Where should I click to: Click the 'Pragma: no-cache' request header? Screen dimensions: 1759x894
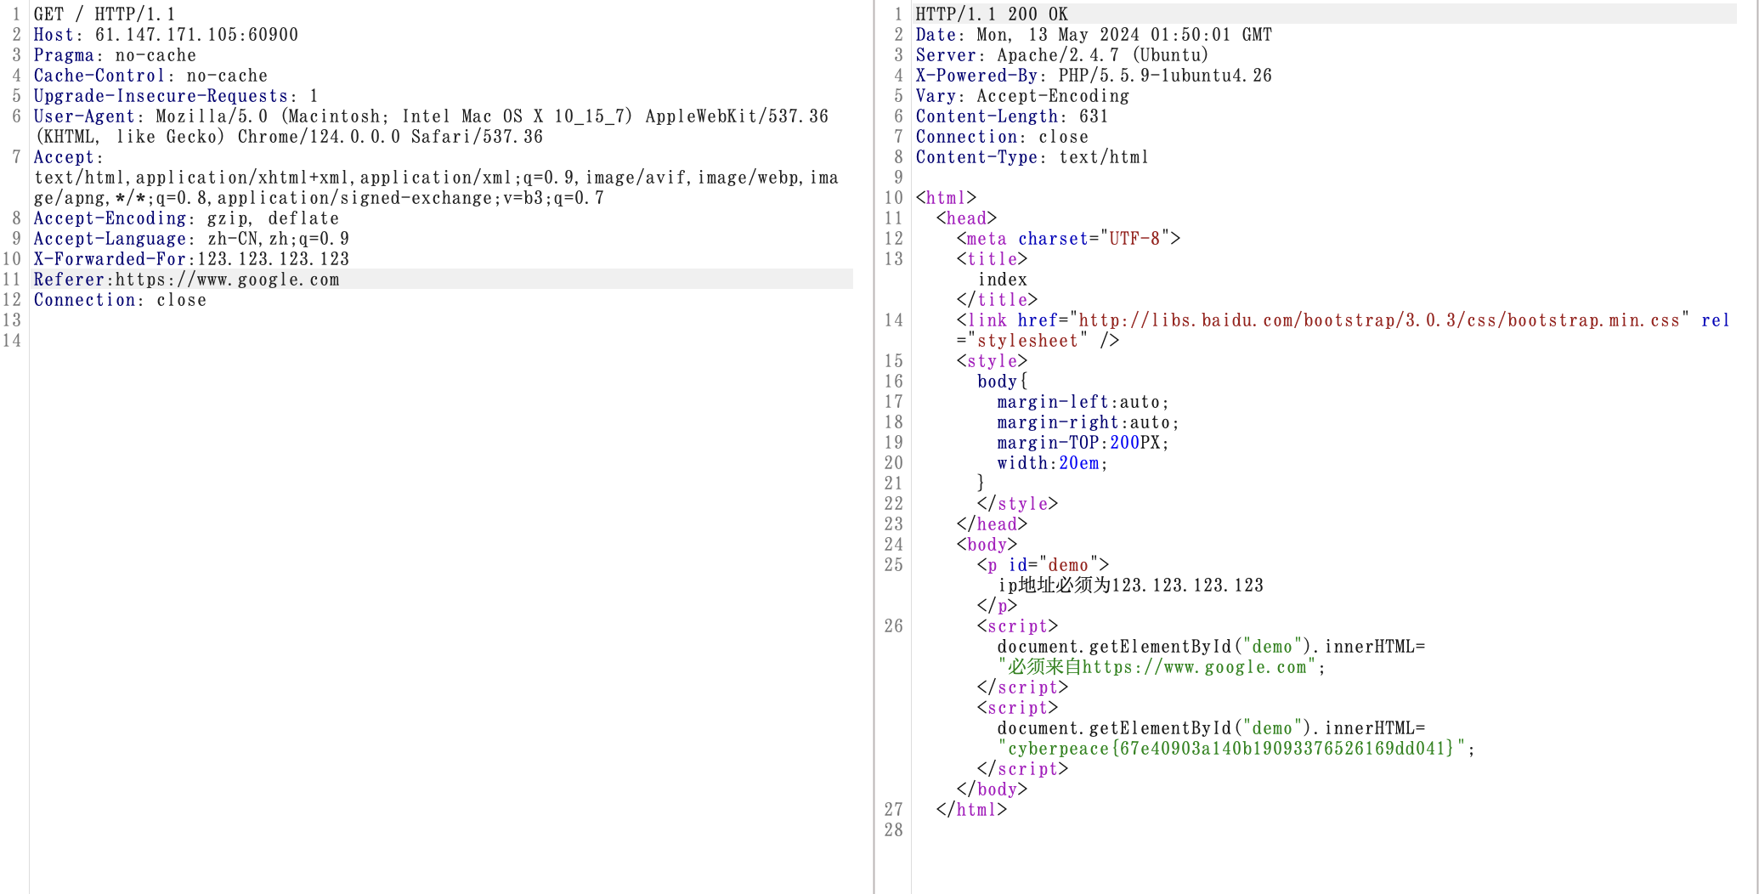[x=115, y=55]
